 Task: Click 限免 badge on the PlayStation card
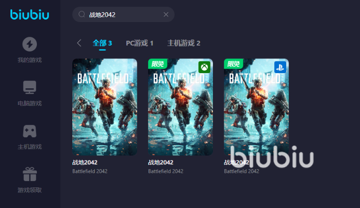233,64
